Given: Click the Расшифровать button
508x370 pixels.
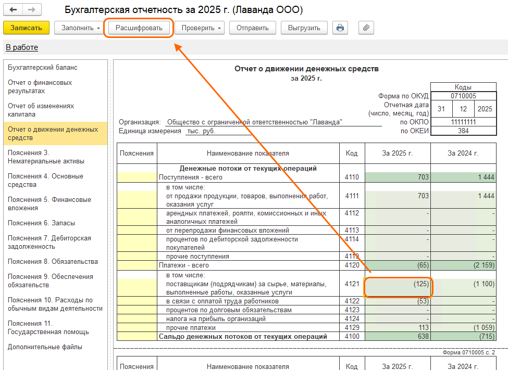Looking at the screenshot, I should click(139, 28).
